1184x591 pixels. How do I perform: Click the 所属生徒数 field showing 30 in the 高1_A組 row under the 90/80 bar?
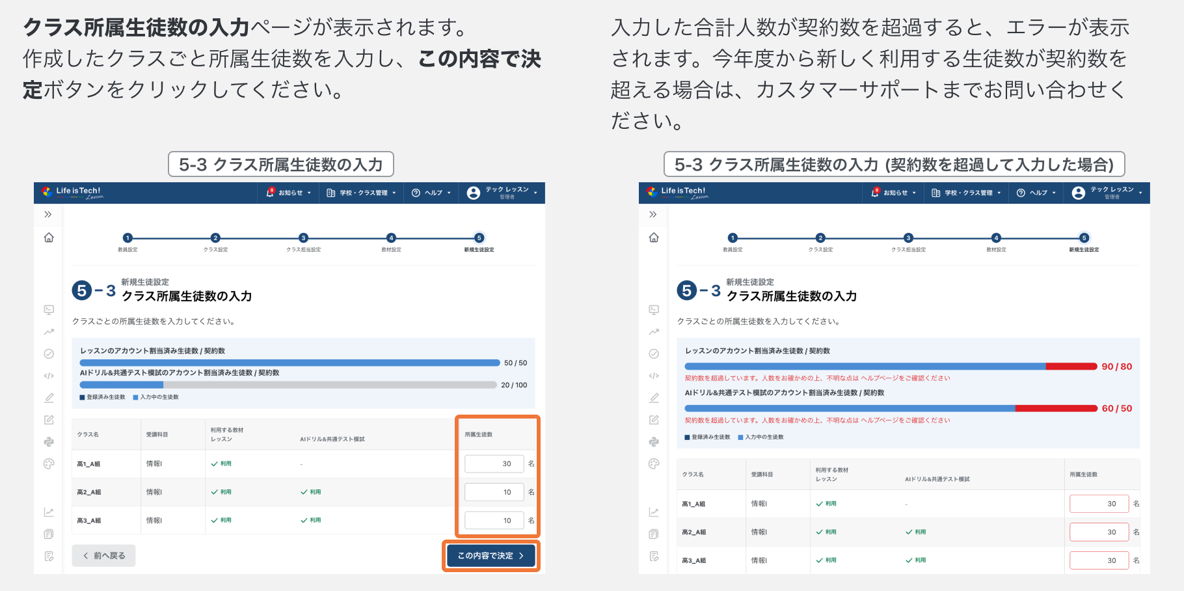1099,504
